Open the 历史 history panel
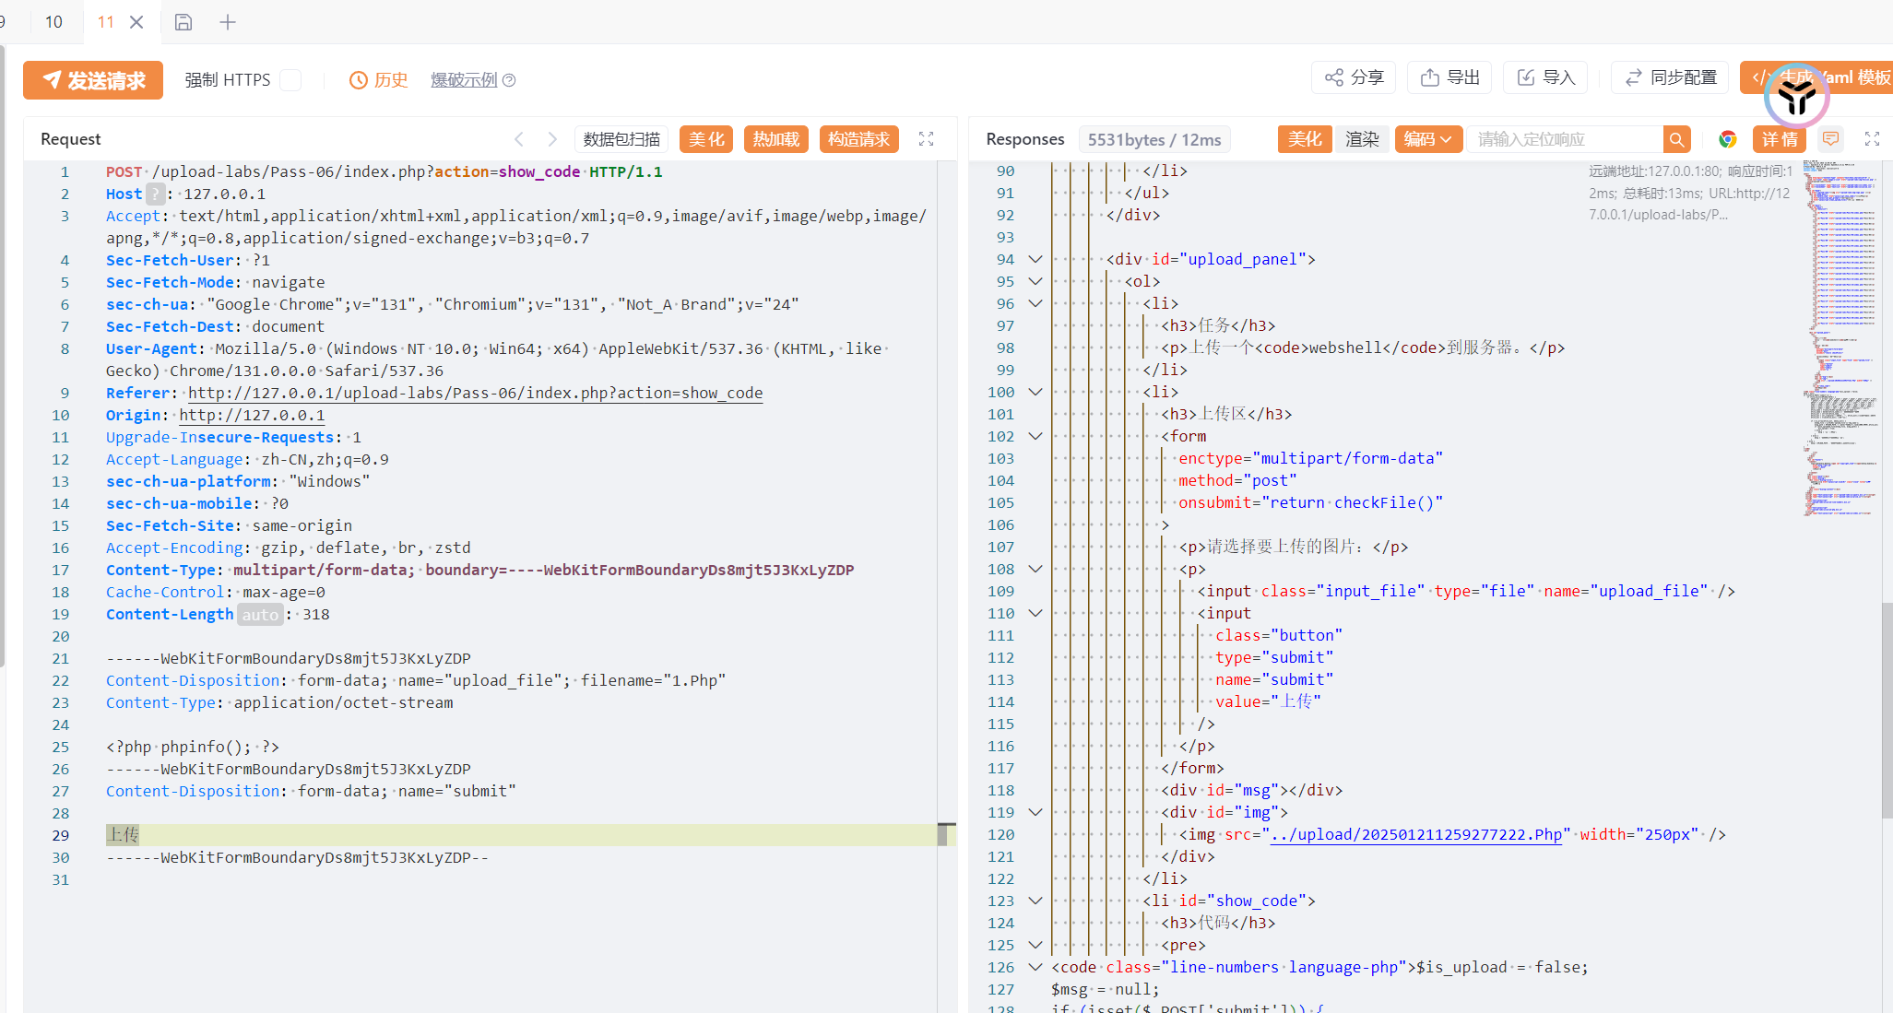Viewport: 1893px width, 1013px height. pyautogui.click(x=379, y=80)
